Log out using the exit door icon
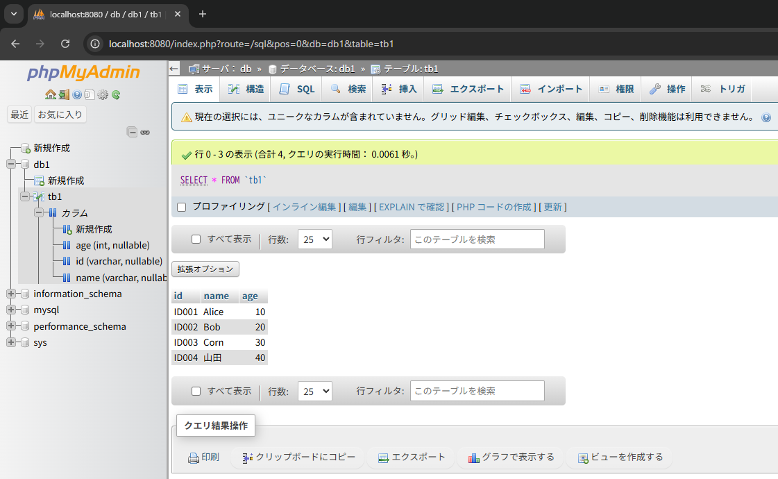 tap(64, 94)
